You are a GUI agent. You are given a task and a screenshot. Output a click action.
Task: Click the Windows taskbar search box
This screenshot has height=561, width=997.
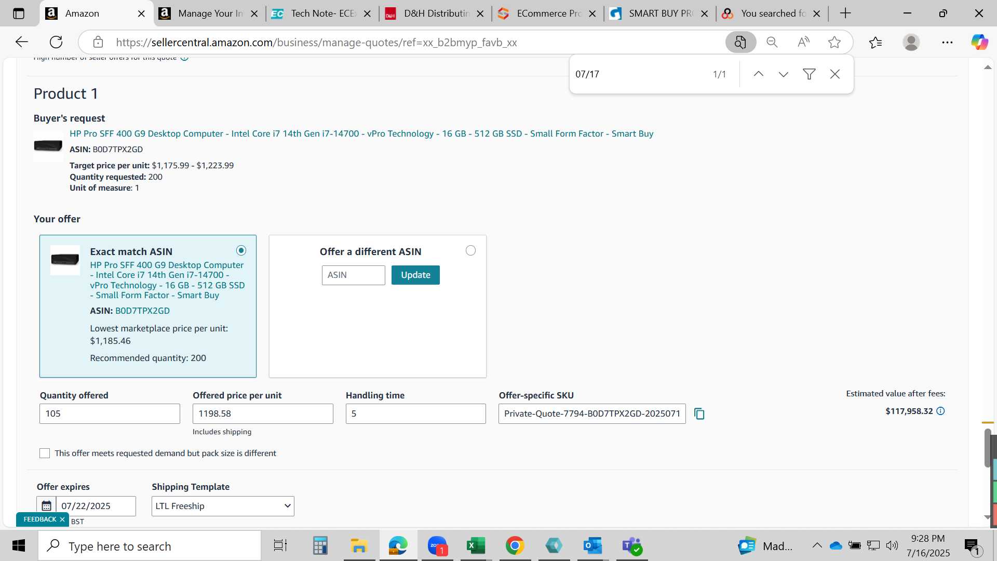click(x=150, y=545)
